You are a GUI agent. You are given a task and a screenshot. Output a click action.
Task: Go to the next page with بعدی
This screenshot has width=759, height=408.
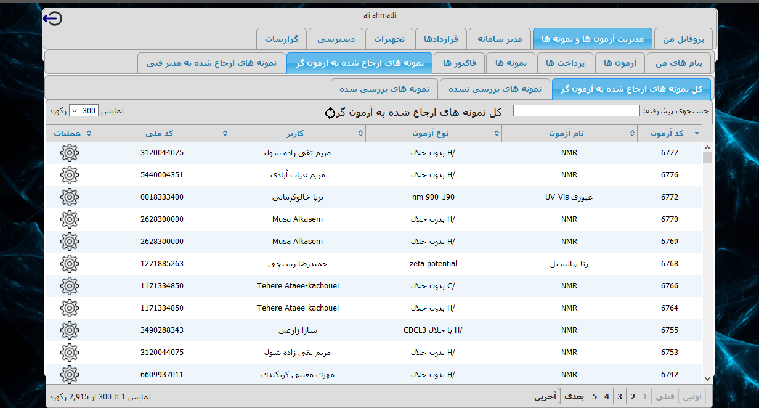point(574,396)
